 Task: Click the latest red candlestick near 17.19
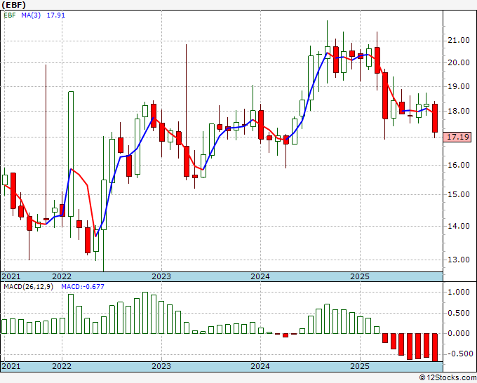click(435, 119)
